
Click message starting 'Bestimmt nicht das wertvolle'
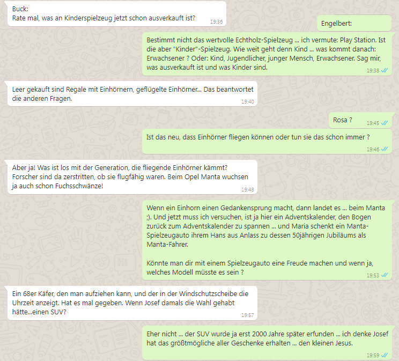pos(267,54)
